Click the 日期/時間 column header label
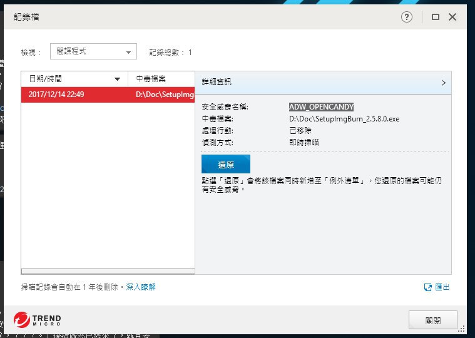475x338 pixels. [45, 79]
